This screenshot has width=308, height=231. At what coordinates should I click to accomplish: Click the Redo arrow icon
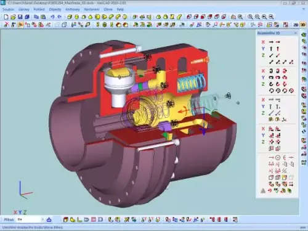[59, 17]
